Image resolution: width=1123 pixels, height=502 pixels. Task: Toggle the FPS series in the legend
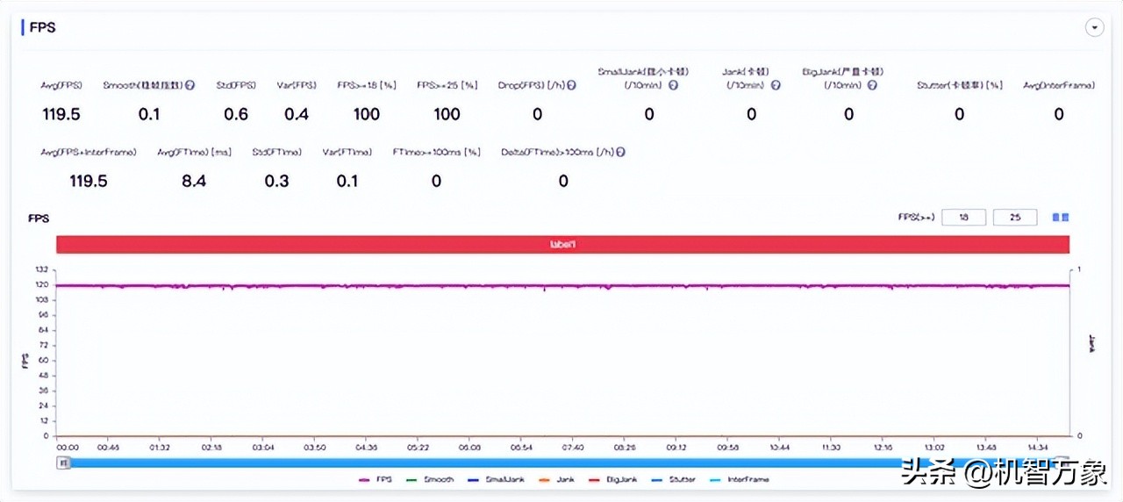pyautogui.click(x=376, y=480)
